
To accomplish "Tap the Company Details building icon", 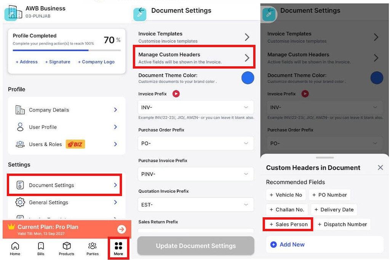I will click(x=21, y=110).
